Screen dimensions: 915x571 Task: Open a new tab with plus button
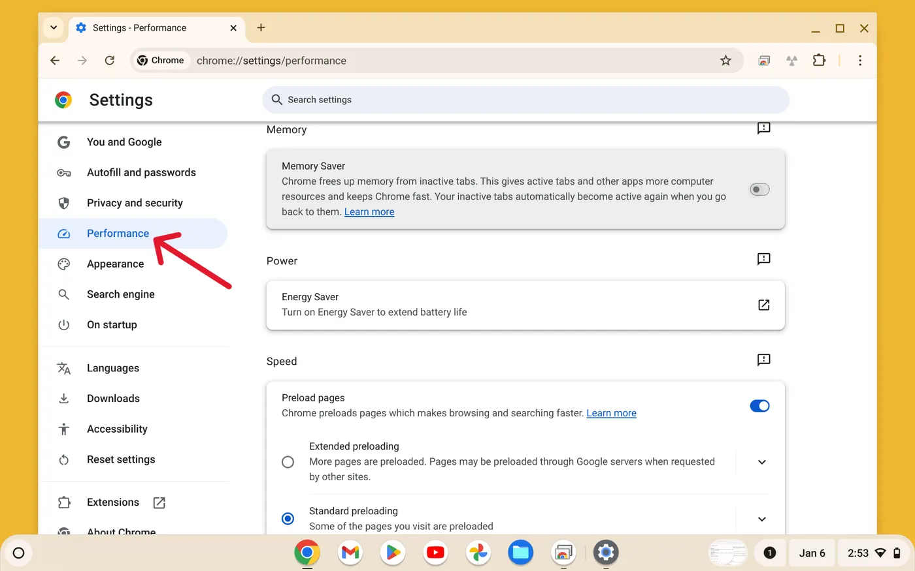261,27
